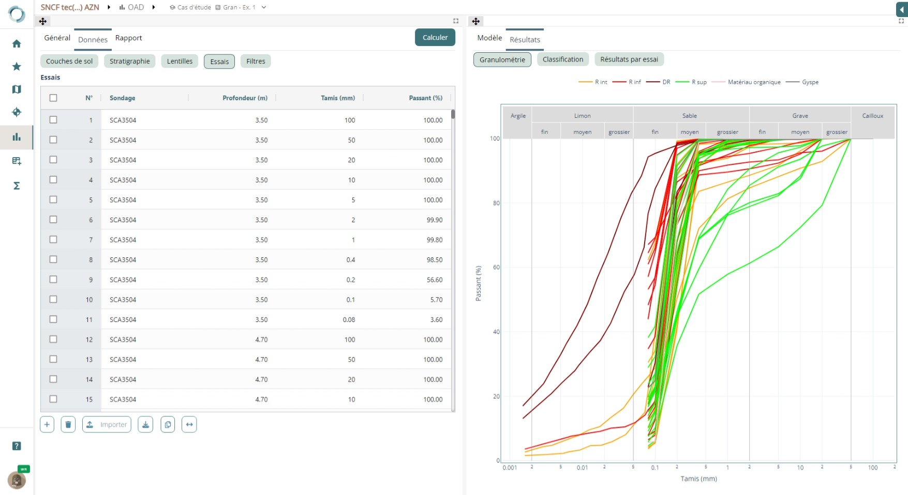Expand the Gran - Ex. 1 dropdown chevron
Image resolution: width=908 pixels, height=495 pixels.
point(264,7)
